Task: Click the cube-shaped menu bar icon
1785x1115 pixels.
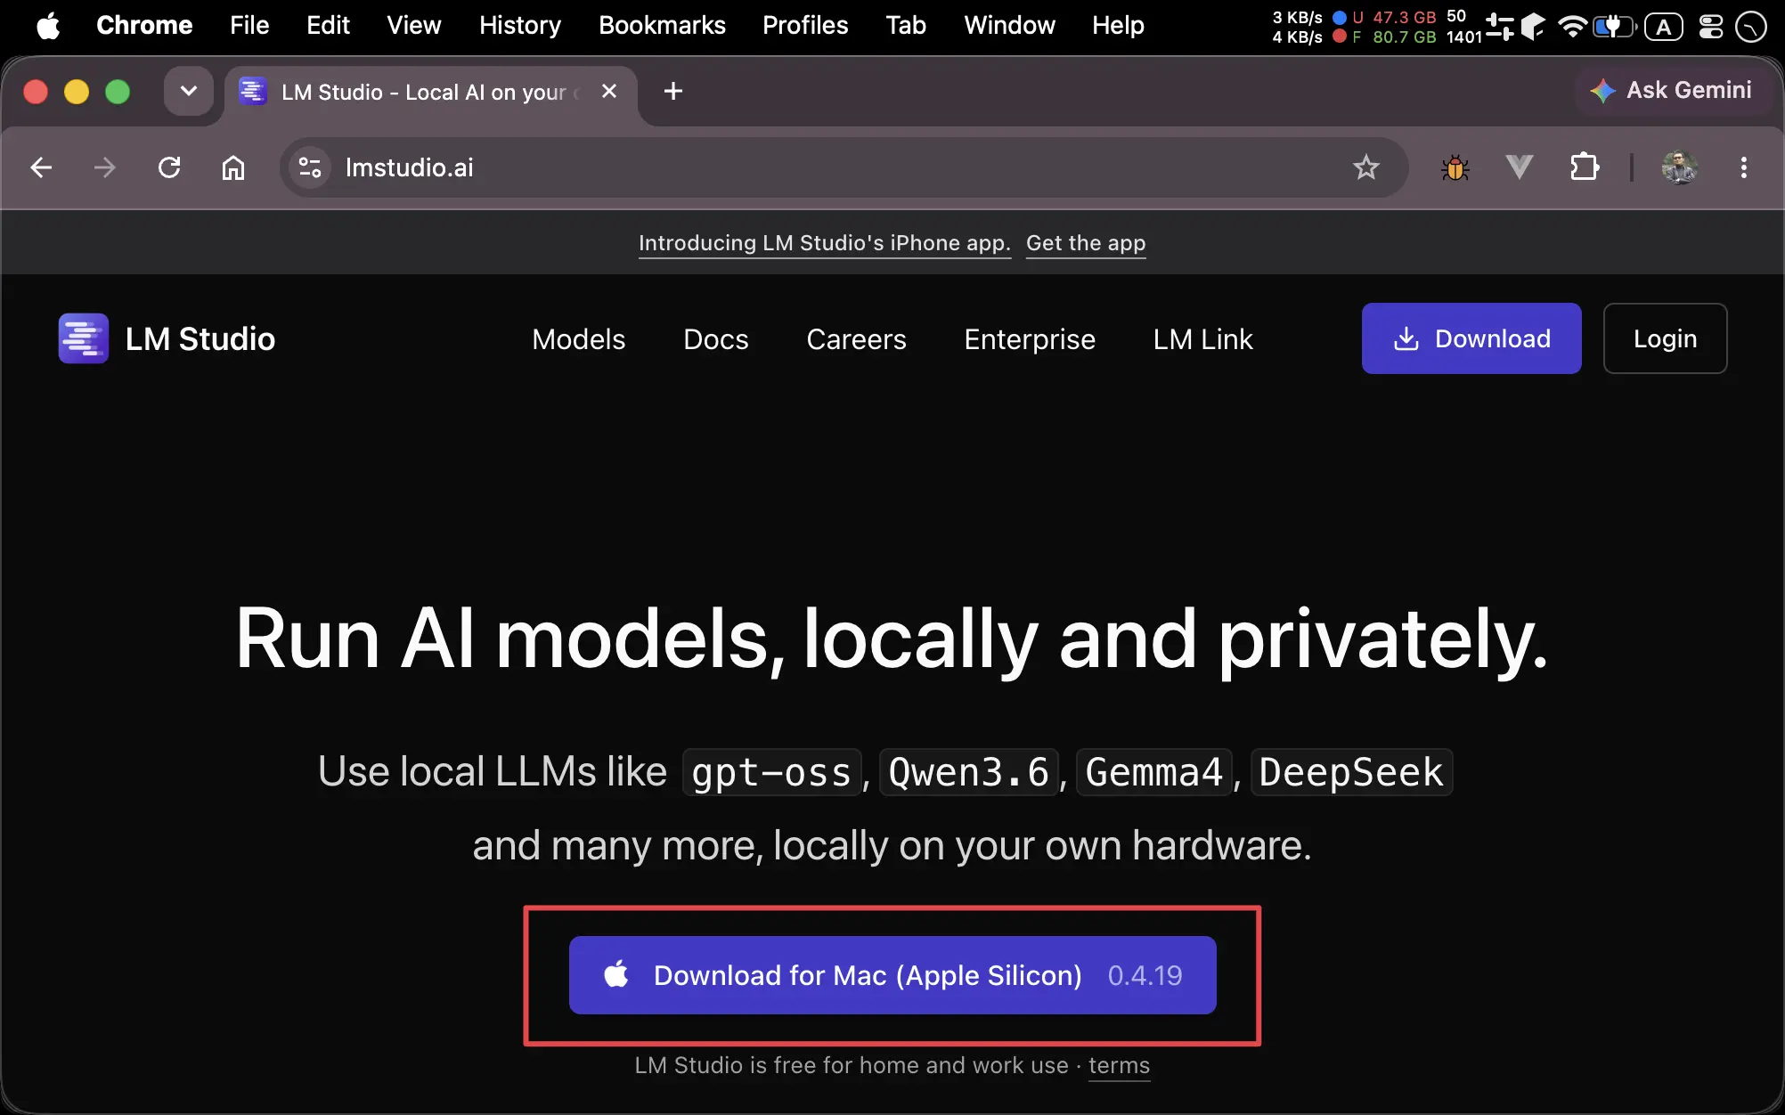Action: [1533, 26]
